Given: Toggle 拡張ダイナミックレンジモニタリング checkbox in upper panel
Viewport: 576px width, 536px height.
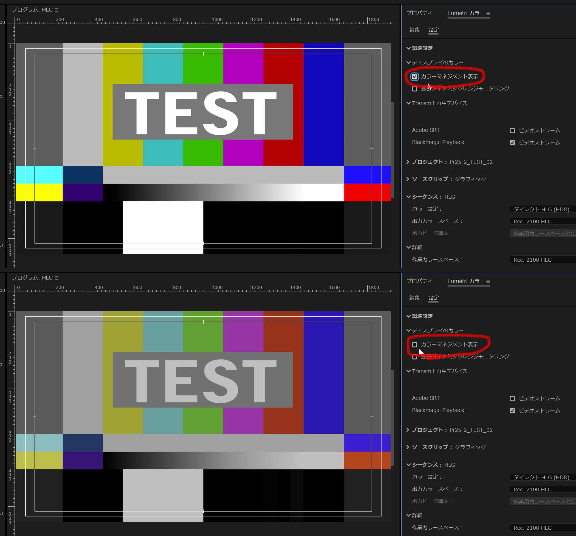Looking at the screenshot, I should coord(415,89).
